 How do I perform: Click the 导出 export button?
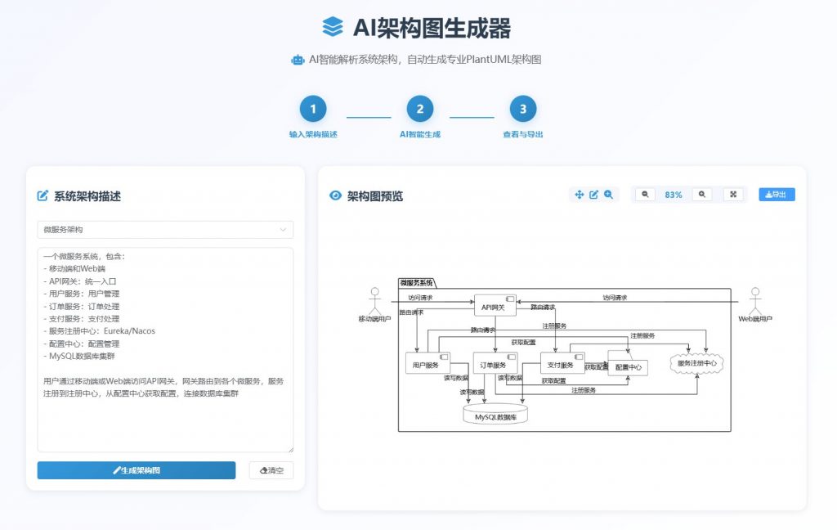pos(776,195)
